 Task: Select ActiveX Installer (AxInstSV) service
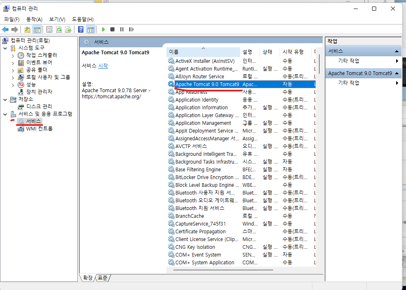[x=241, y=61]
